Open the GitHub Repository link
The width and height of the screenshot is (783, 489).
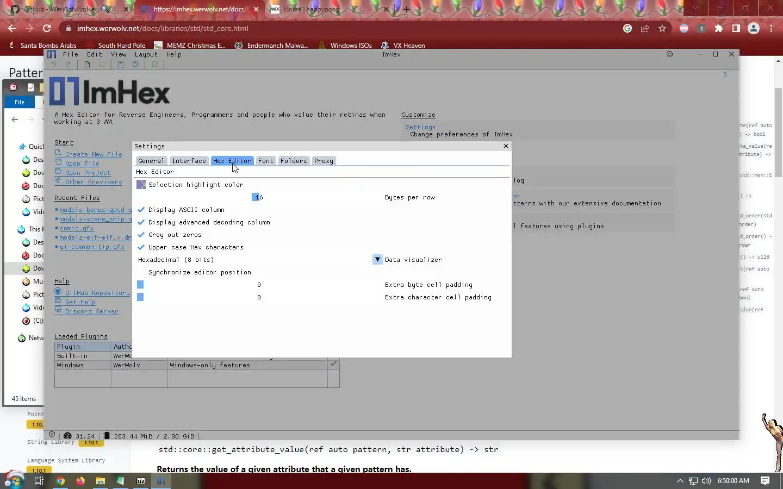coord(97,293)
